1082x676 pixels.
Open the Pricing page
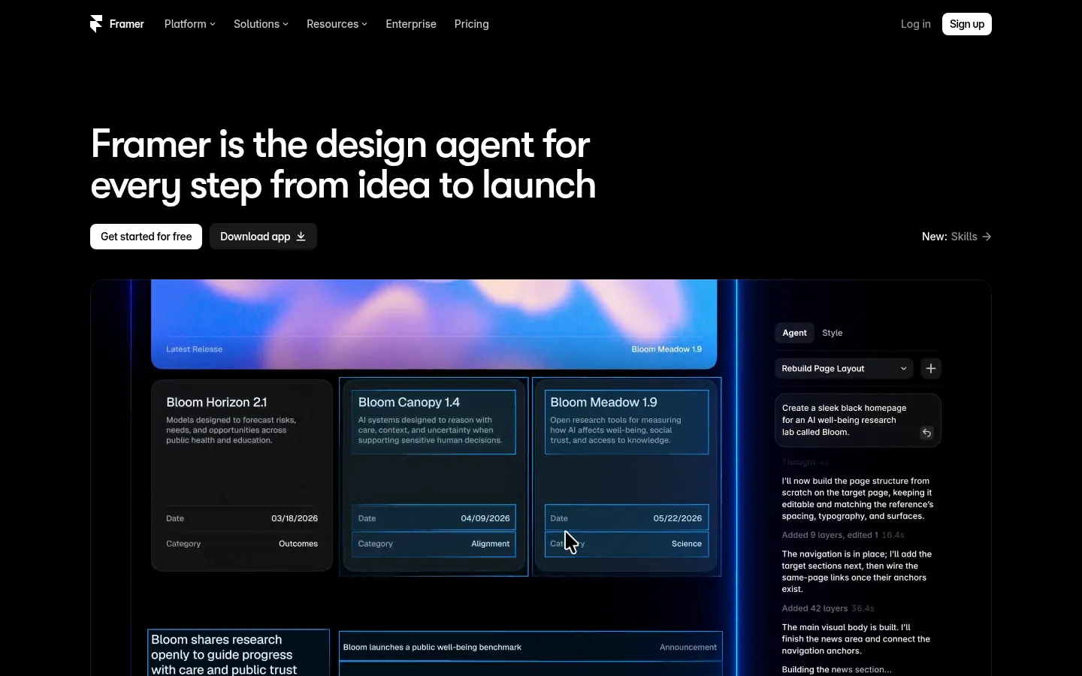tap(472, 24)
